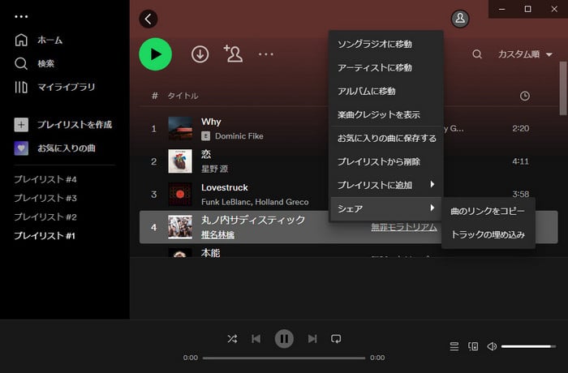Image resolution: width=568 pixels, height=373 pixels.
Task: Open 検索 in the sidebar
Action: click(x=34, y=63)
